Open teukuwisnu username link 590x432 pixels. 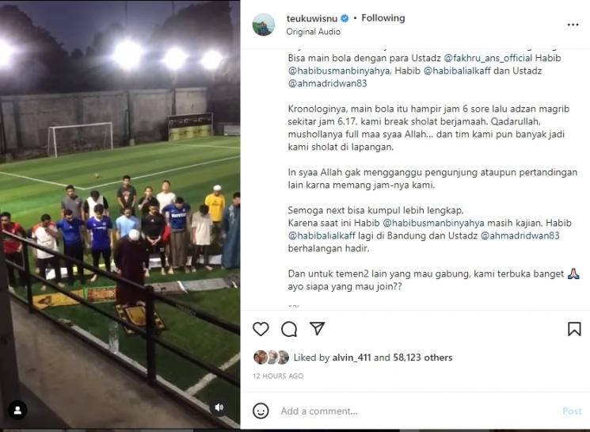pos(312,18)
